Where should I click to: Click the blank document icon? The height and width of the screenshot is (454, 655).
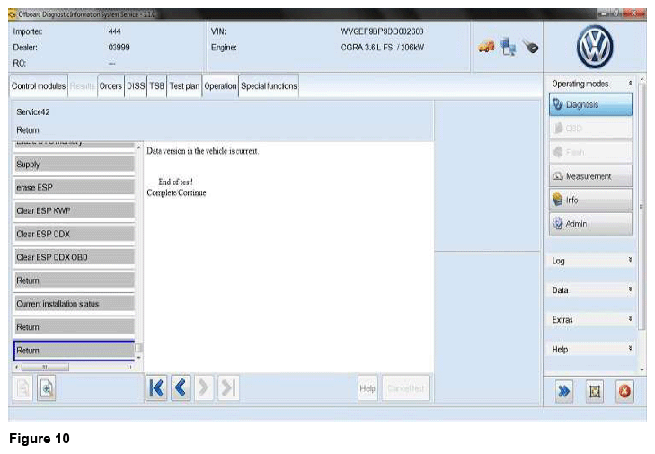23,388
